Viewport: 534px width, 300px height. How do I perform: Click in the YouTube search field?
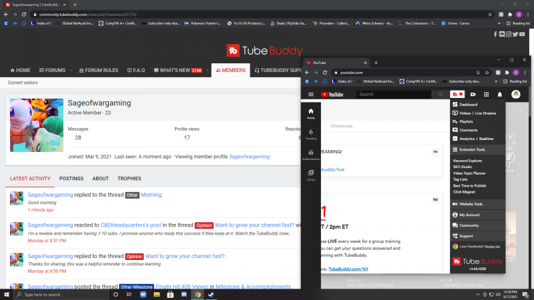pos(394,95)
